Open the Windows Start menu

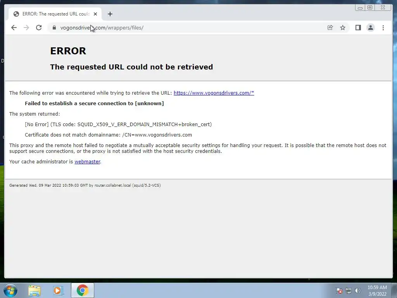tap(10, 290)
